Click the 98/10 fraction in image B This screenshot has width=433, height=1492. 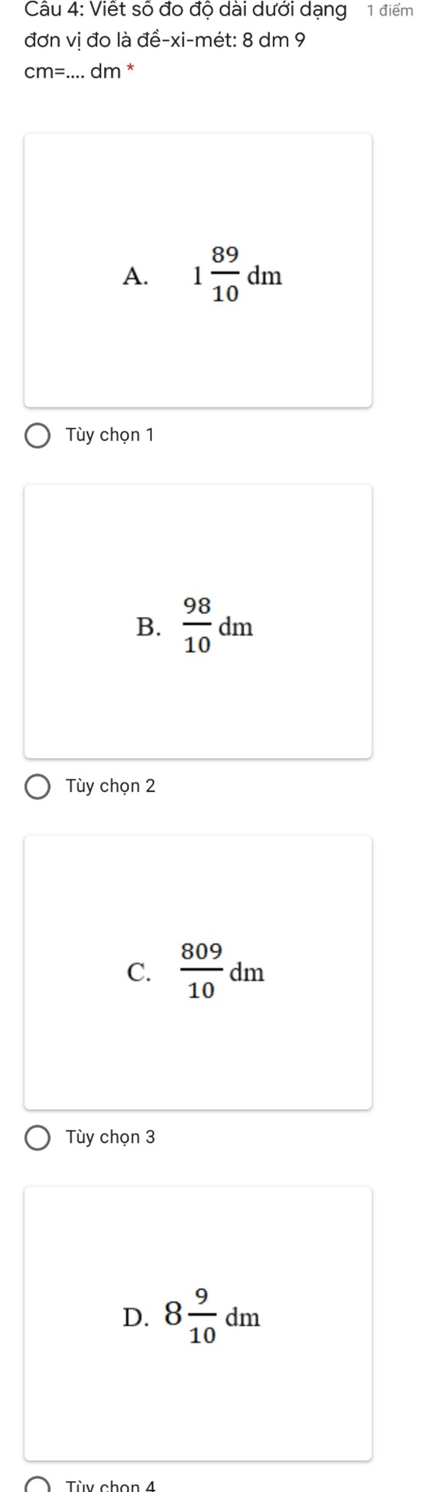click(197, 625)
